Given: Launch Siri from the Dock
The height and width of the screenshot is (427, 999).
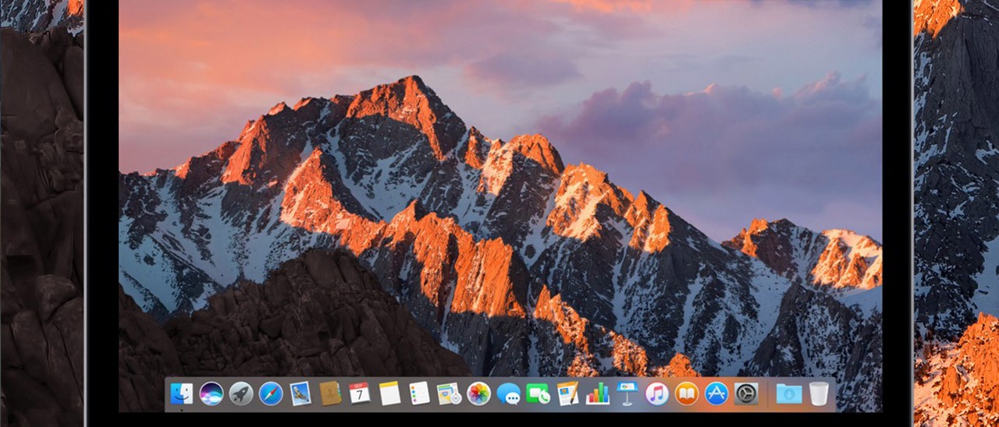Looking at the screenshot, I should [x=212, y=393].
